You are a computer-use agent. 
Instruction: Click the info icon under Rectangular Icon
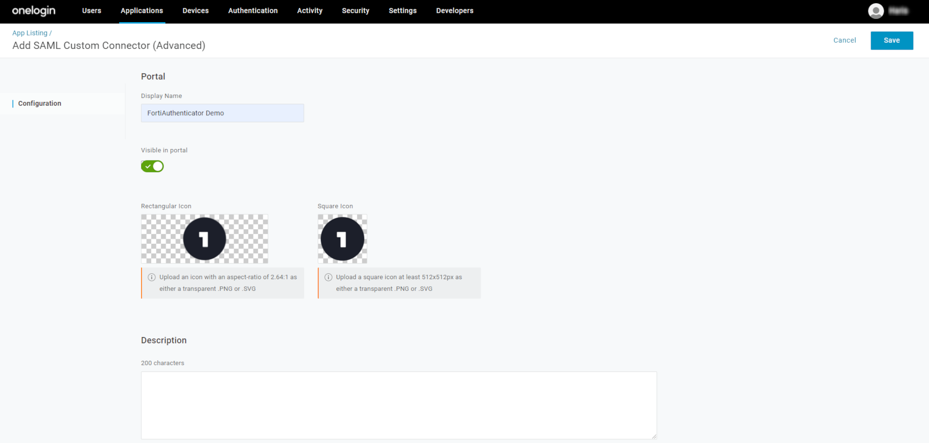pos(152,277)
